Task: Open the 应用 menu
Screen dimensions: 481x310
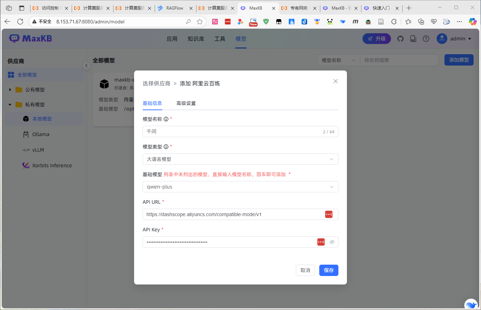Action: [x=172, y=39]
